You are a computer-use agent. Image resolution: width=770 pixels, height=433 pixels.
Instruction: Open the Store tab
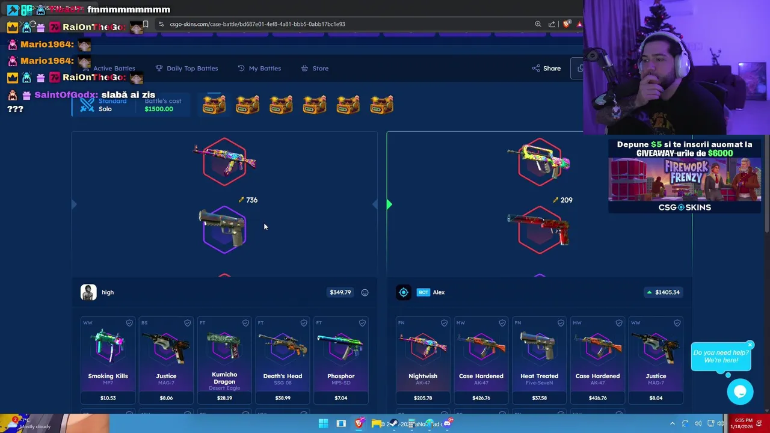point(315,69)
